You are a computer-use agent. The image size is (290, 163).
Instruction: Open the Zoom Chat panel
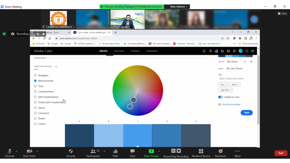click(133, 153)
